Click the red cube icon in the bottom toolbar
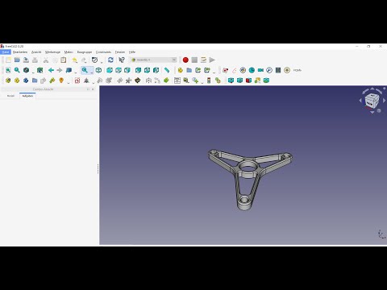387x290 pixels. [248, 81]
